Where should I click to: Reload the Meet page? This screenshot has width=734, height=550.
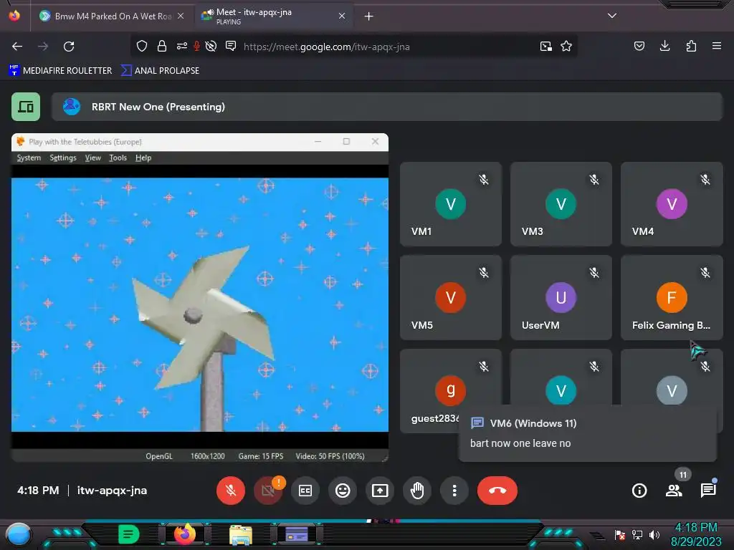(69, 47)
